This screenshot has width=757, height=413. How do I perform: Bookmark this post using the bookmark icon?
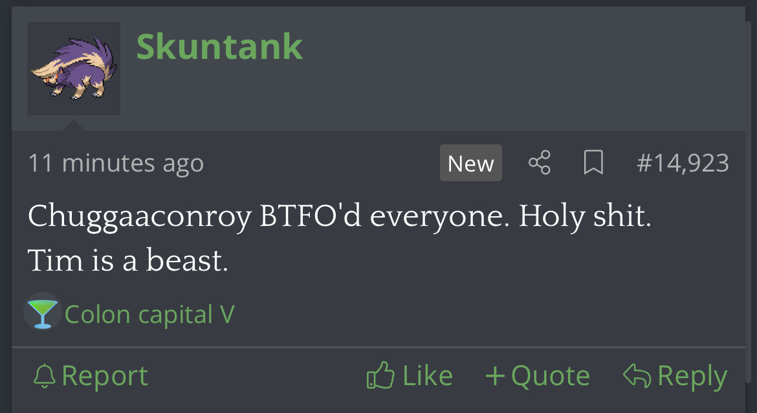[x=593, y=162]
